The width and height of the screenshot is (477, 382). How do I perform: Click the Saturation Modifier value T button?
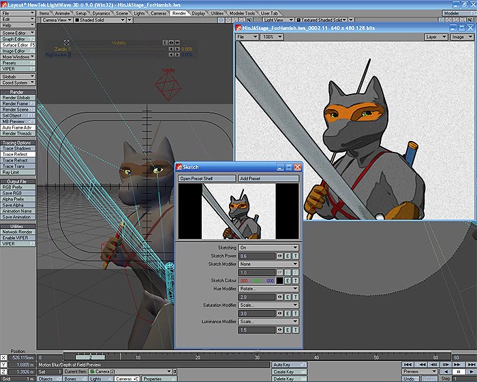(x=295, y=314)
